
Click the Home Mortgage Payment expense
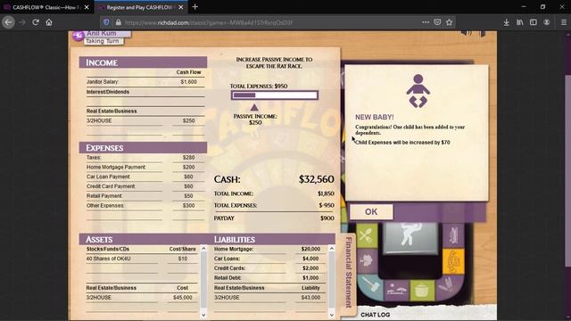tap(145, 167)
